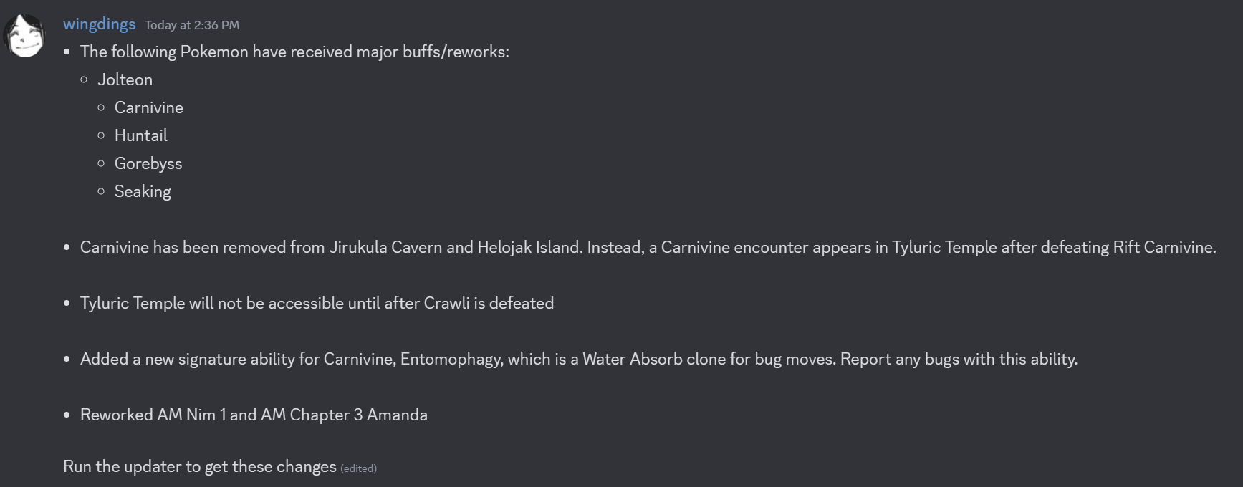Click the hollow bullet before Huntail
The width and height of the screenshot is (1243, 487).
point(101,135)
